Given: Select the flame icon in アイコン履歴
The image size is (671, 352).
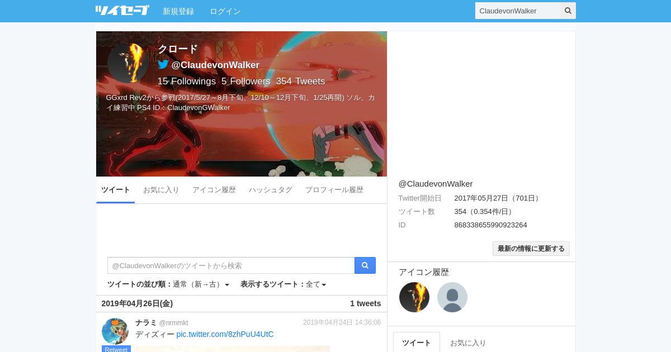Looking at the screenshot, I should click(x=414, y=297).
